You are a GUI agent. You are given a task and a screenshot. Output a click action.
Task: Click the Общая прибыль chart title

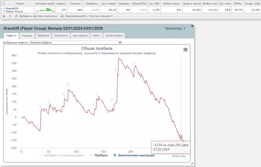point(97,48)
